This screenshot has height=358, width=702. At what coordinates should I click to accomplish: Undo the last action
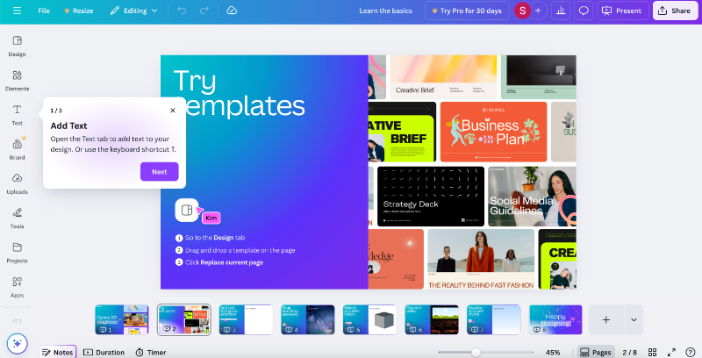(x=182, y=11)
